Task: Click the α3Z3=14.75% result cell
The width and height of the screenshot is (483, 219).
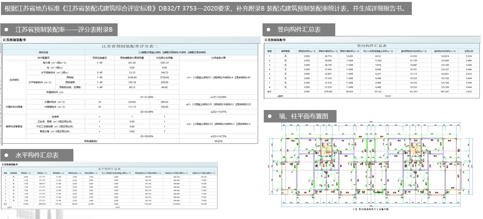Action: pyautogui.click(x=219, y=136)
